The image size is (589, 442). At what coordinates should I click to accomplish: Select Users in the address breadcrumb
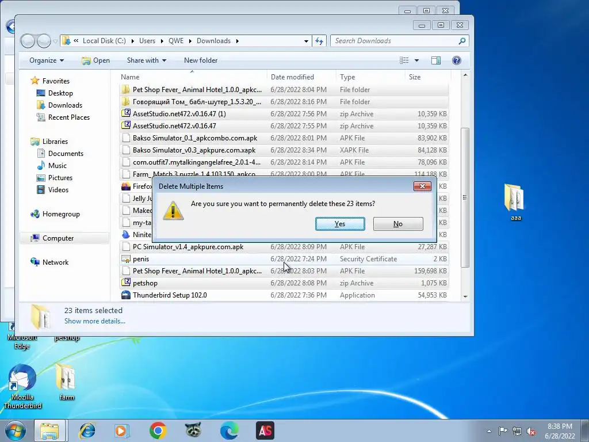click(147, 41)
